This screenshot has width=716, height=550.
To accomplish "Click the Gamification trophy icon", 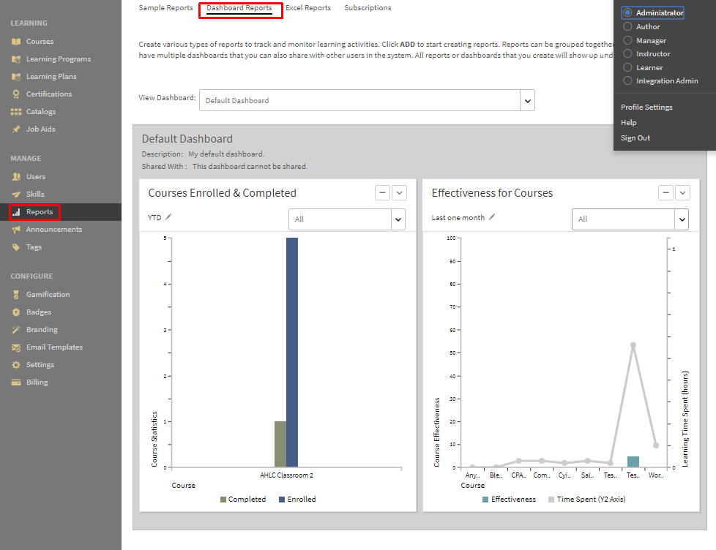I will [x=16, y=295].
